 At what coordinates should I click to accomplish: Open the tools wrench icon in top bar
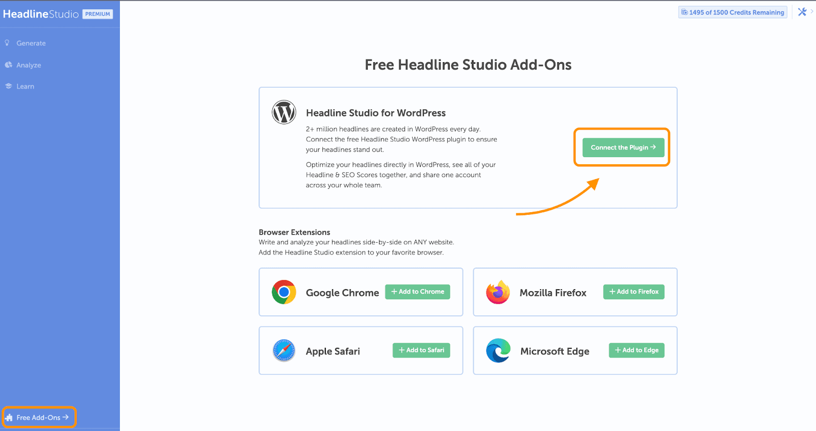[x=802, y=12]
